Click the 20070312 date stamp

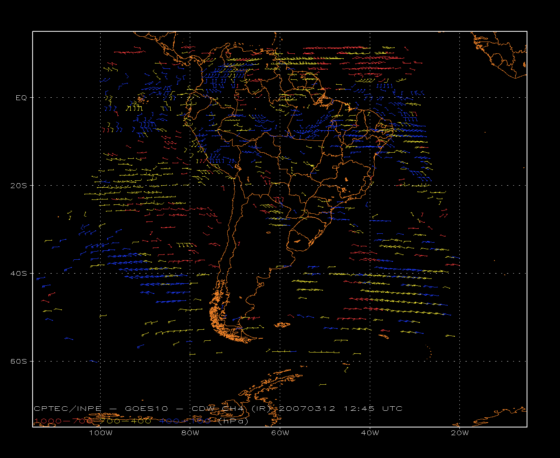coord(307,408)
